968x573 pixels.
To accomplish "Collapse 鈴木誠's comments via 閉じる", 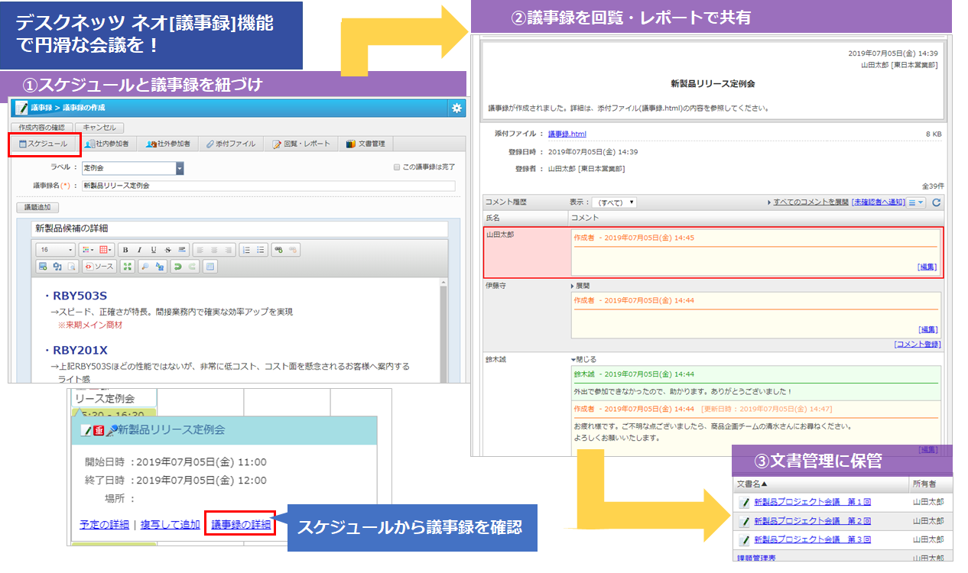I will coord(584,359).
